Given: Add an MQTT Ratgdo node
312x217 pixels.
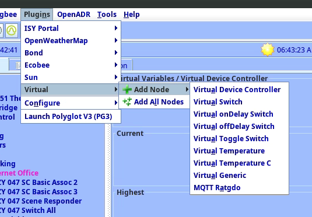Looking at the screenshot, I should point(239,187).
